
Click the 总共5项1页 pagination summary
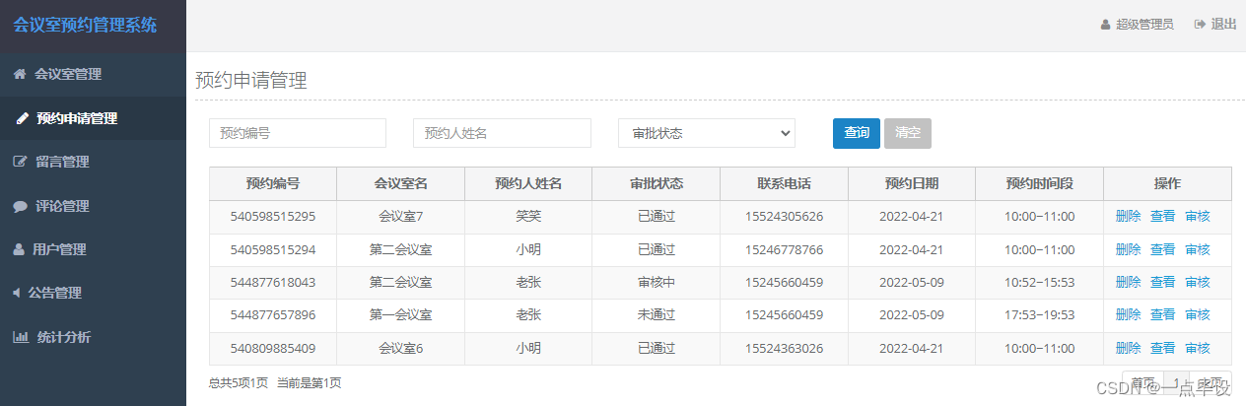tap(239, 382)
